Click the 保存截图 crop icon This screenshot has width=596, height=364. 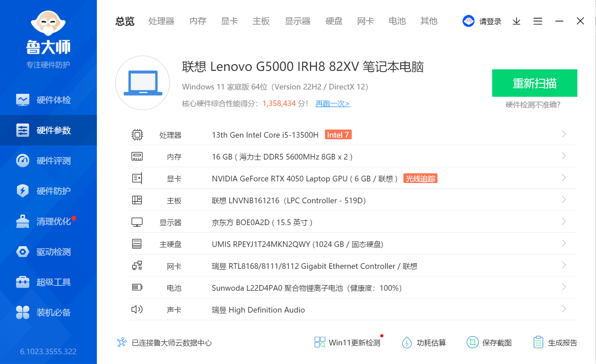tap(472, 343)
